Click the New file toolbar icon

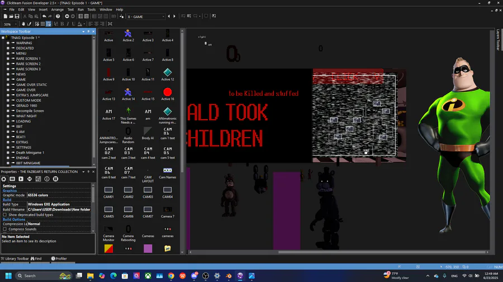(x=6, y=16)
